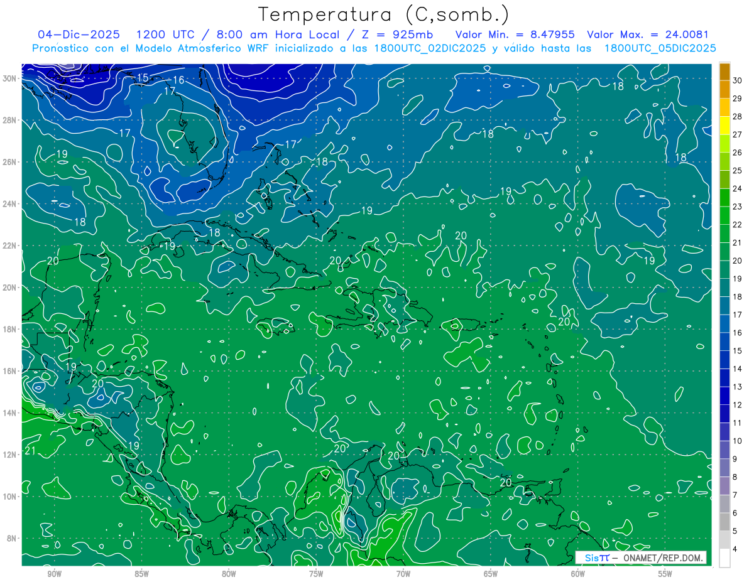Click the "14N" latitude axis label

tap(9, 412)
